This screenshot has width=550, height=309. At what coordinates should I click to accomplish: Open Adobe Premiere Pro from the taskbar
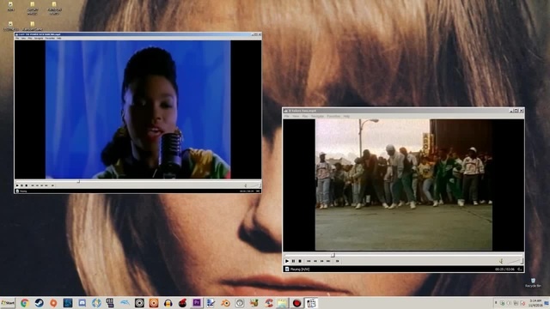coord(197,303)
